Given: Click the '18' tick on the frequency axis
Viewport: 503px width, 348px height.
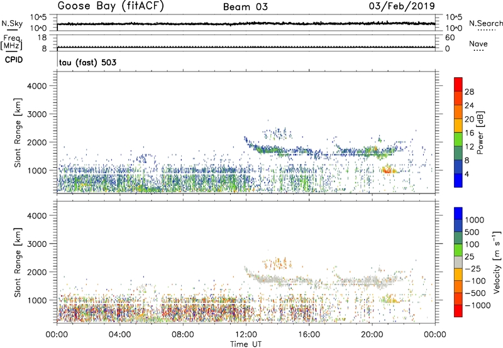Looking at the screenshot, I should click(x=42, y=38).
